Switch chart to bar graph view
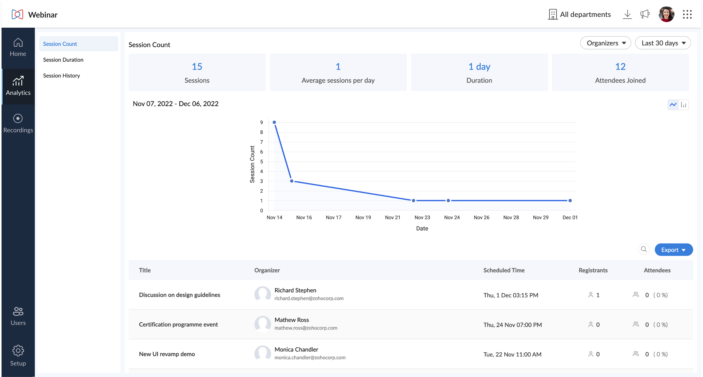 [x=683, y=105]
